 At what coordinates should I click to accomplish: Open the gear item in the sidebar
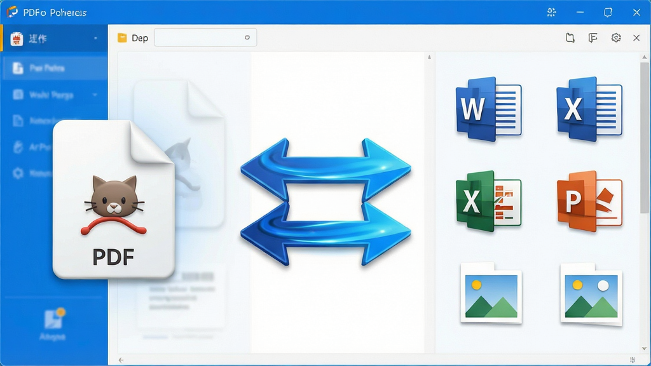coord(33,173)
